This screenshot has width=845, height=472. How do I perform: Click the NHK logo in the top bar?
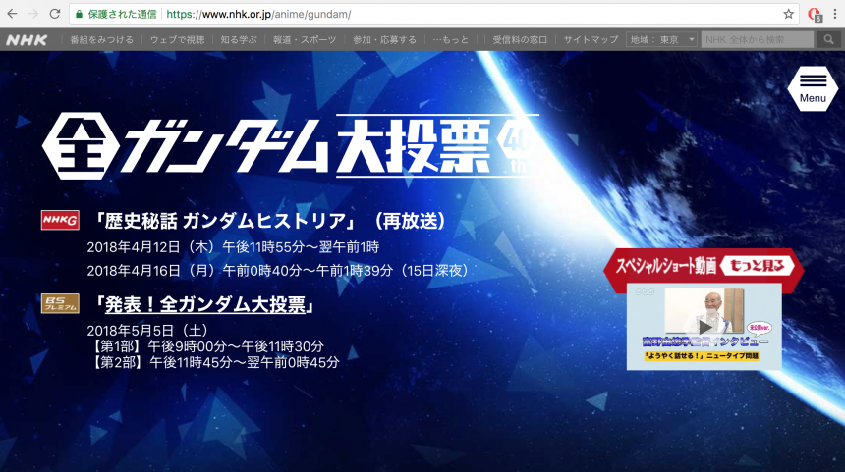(x=27, y=40)
